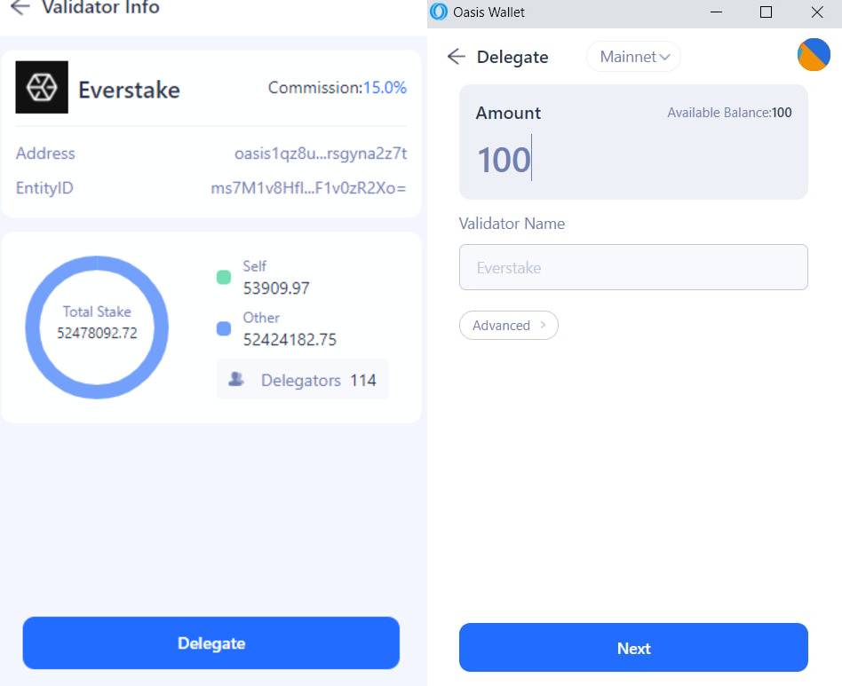Click the Validator Name label
The height and width of the screenshot is (686, 842).
click(x=512, y=223)
